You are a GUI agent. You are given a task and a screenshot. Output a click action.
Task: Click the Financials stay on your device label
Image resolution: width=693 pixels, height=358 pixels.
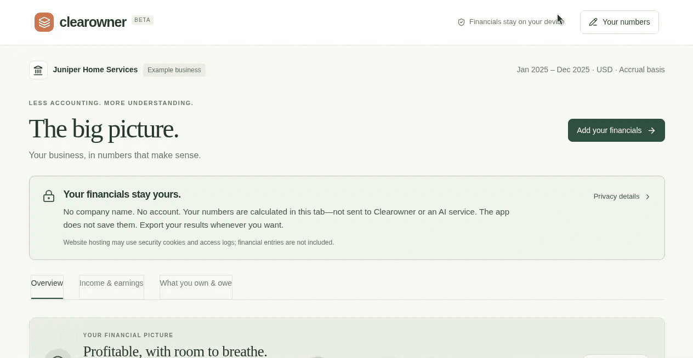(516, 22)
